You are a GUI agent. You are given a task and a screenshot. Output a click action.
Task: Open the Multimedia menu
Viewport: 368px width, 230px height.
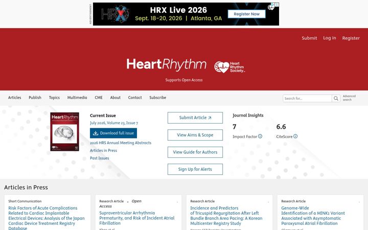pyautogui.click(x=77, y=98)
